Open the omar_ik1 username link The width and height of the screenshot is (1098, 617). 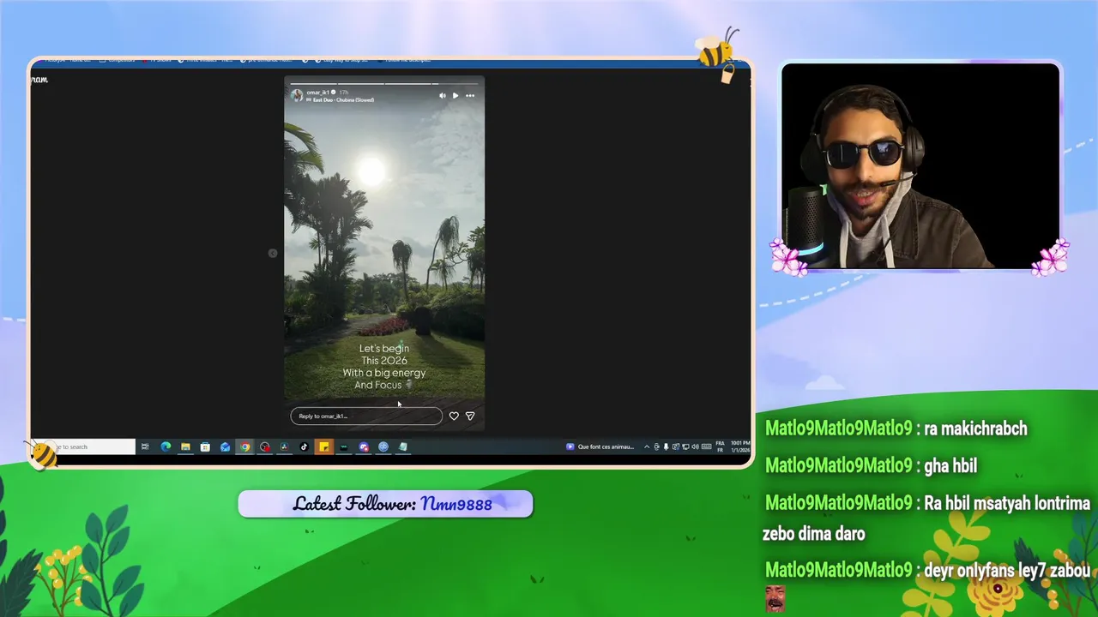click(x=318, y=92)
